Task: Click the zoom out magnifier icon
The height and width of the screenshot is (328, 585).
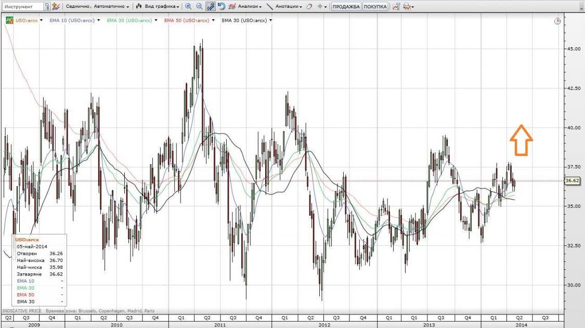Action: click(x=199, y=6)
